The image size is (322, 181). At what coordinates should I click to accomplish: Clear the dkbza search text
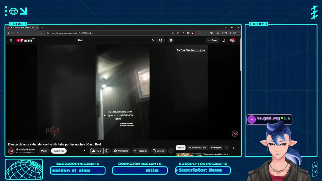pos(153,40)
